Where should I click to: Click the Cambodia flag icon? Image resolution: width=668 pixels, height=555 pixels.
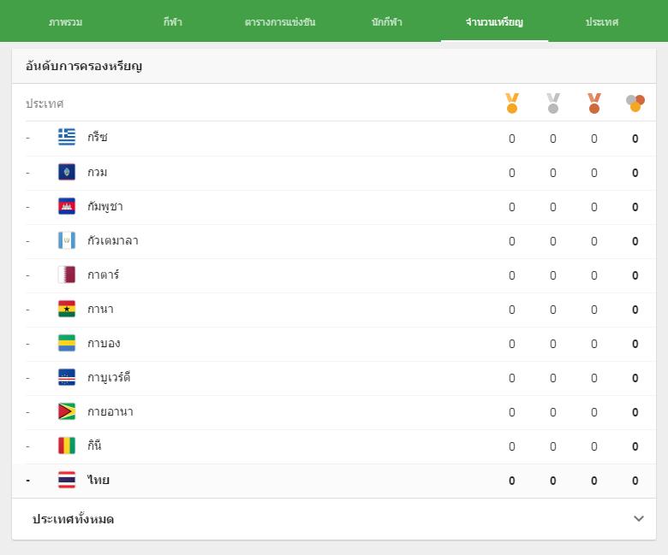click(67, 206)
